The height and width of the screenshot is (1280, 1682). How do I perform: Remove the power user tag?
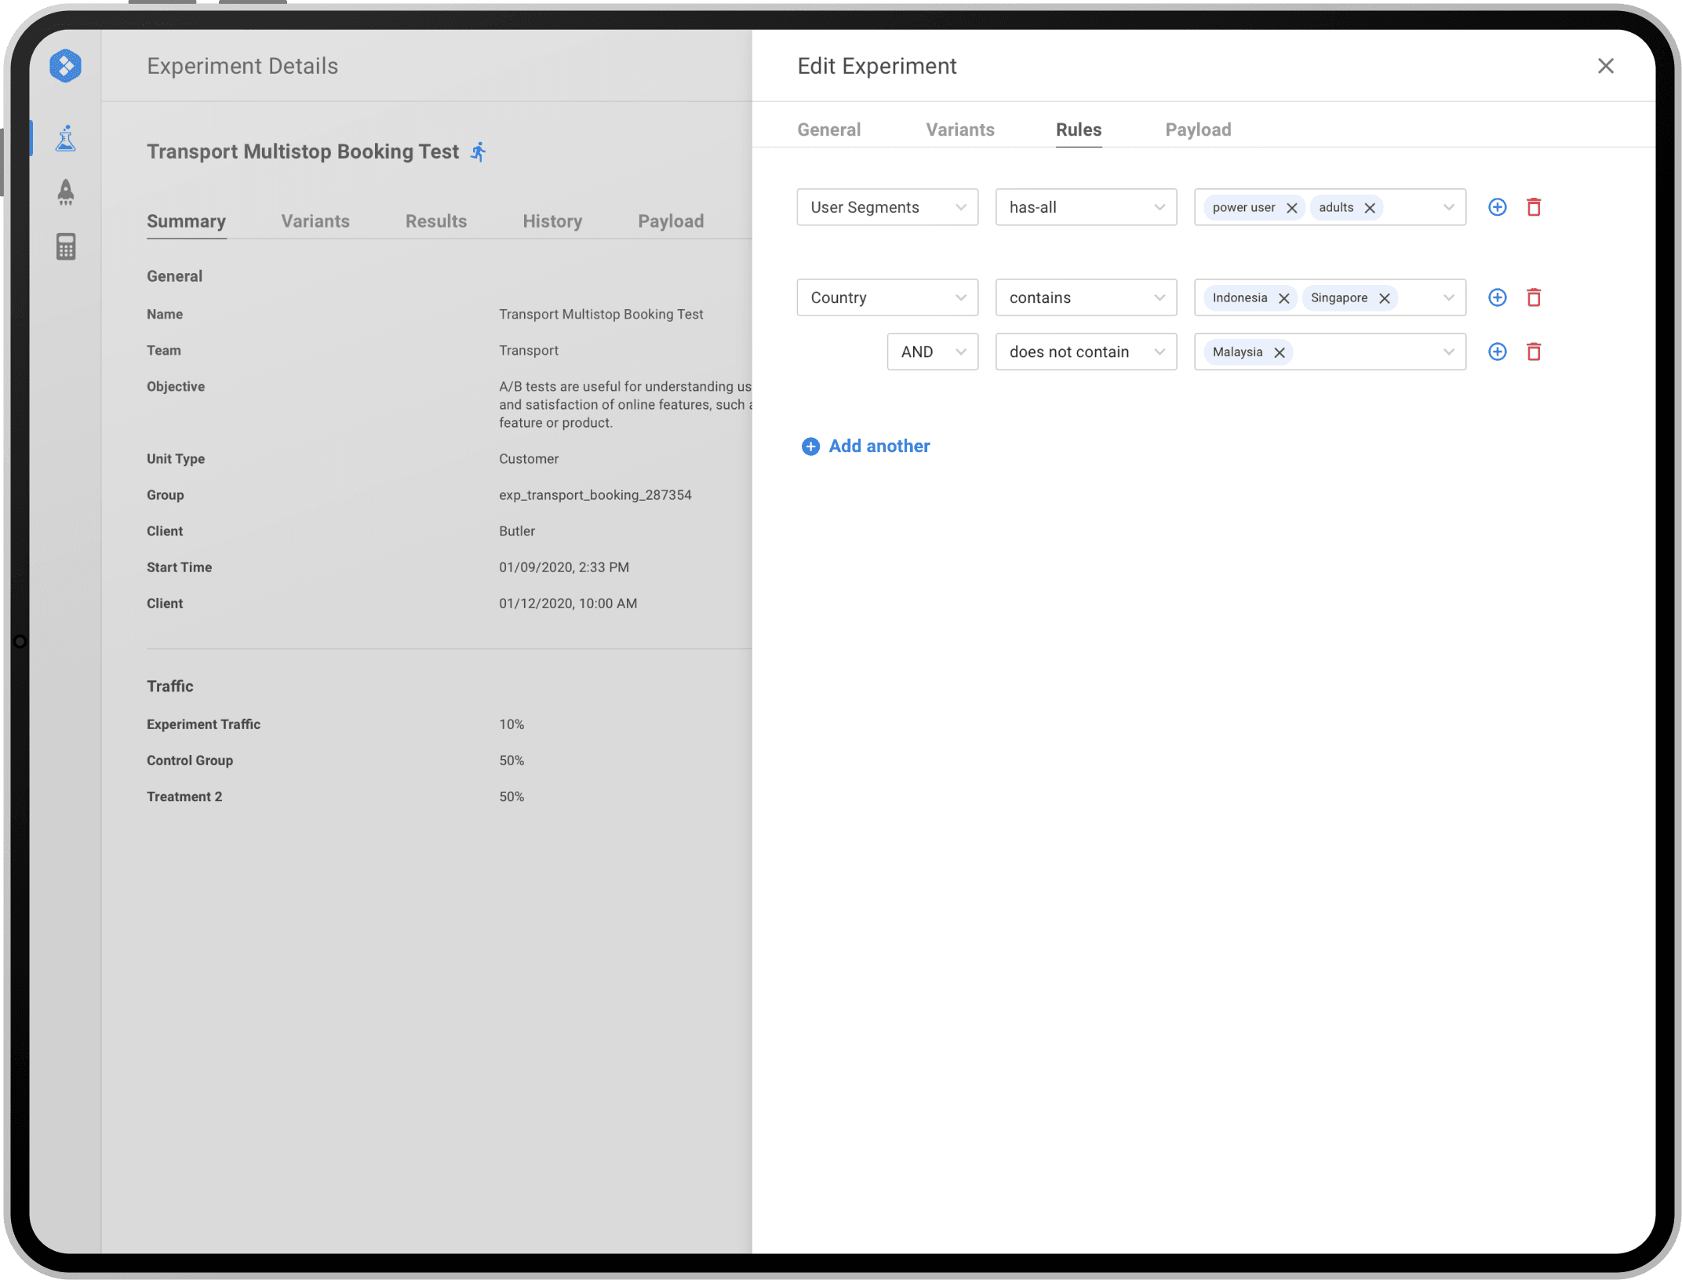pos(1291,208)
